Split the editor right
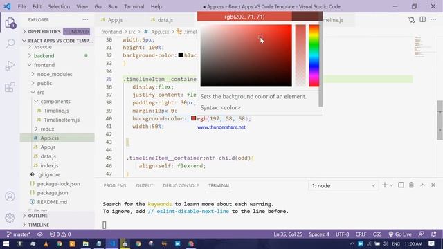Image resolution: width=443 pixels, height=249 pixels. point(423,19)
